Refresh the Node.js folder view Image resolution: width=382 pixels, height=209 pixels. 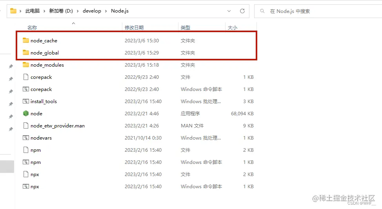pos(242,11)
